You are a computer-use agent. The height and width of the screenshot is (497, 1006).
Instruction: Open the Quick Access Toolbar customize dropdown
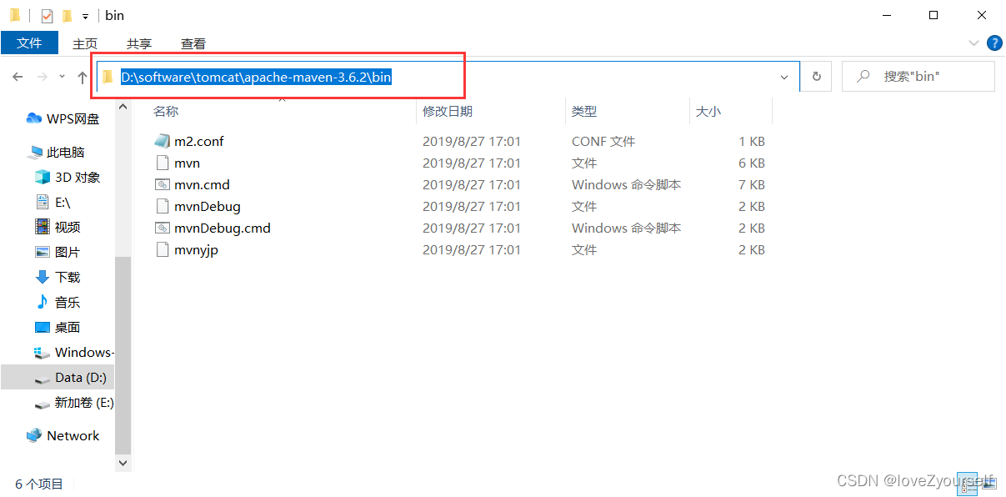click(85, 17)
